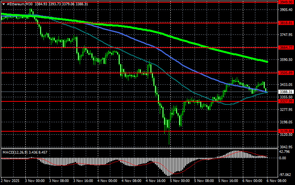
Task: Click the 2 Nov 2025 date label
Action: pyautogui.click(x=10, y=181)
